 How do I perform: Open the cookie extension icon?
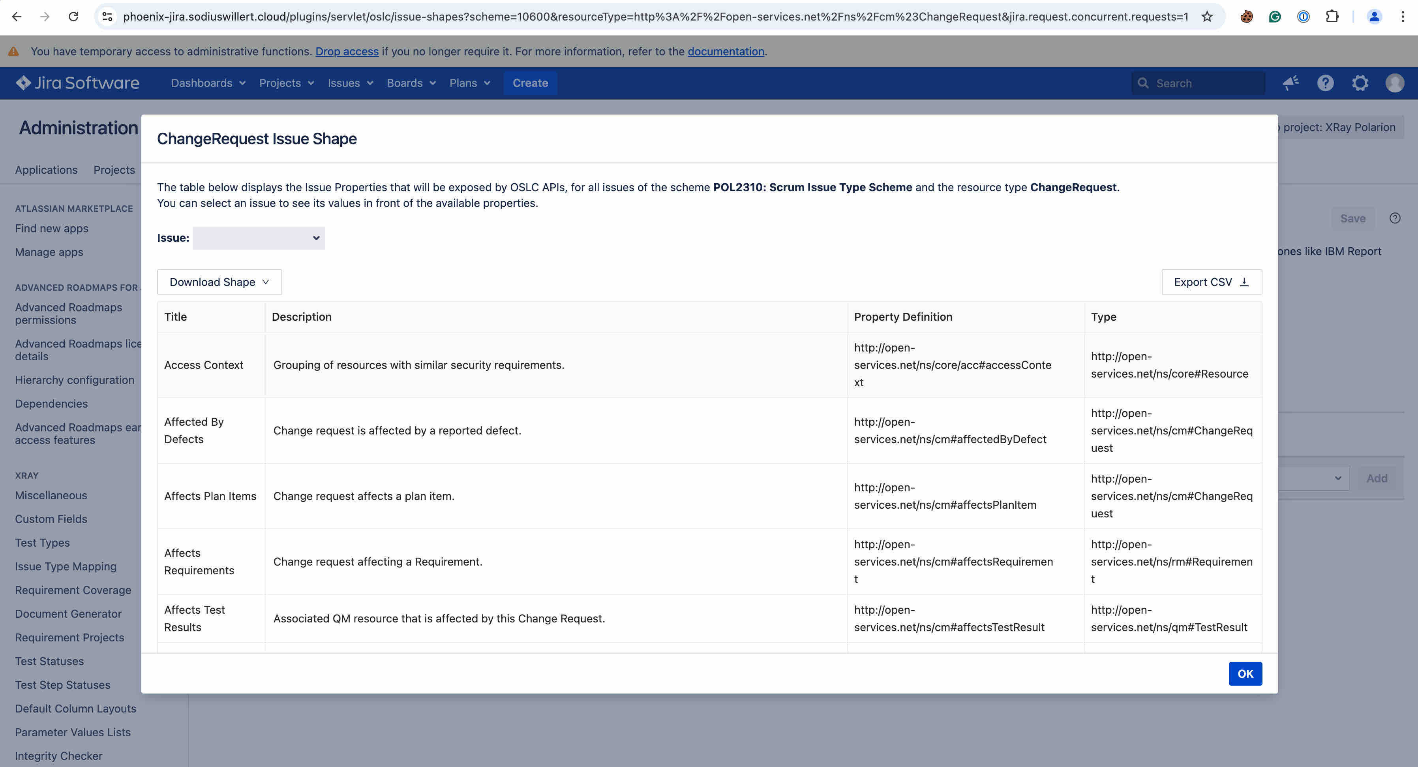tap(1246, 17)
